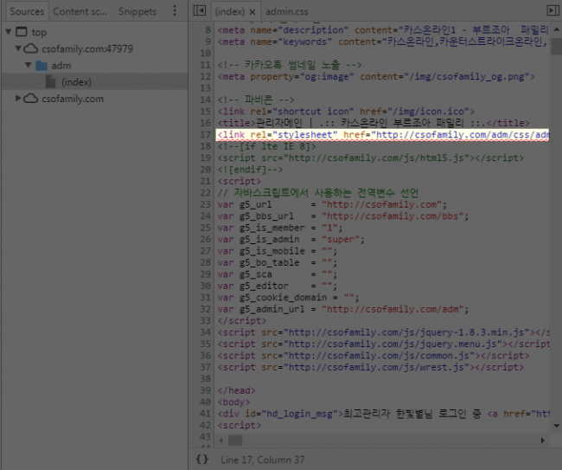Image resolution: width=562 pixels, height=470 pixels.
Task: Click the (index) document file icon
Action: tap(51, 82)
